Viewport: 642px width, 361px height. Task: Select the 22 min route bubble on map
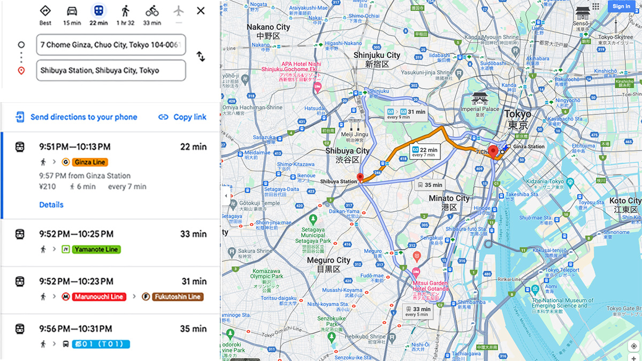(x=425, y=152)
